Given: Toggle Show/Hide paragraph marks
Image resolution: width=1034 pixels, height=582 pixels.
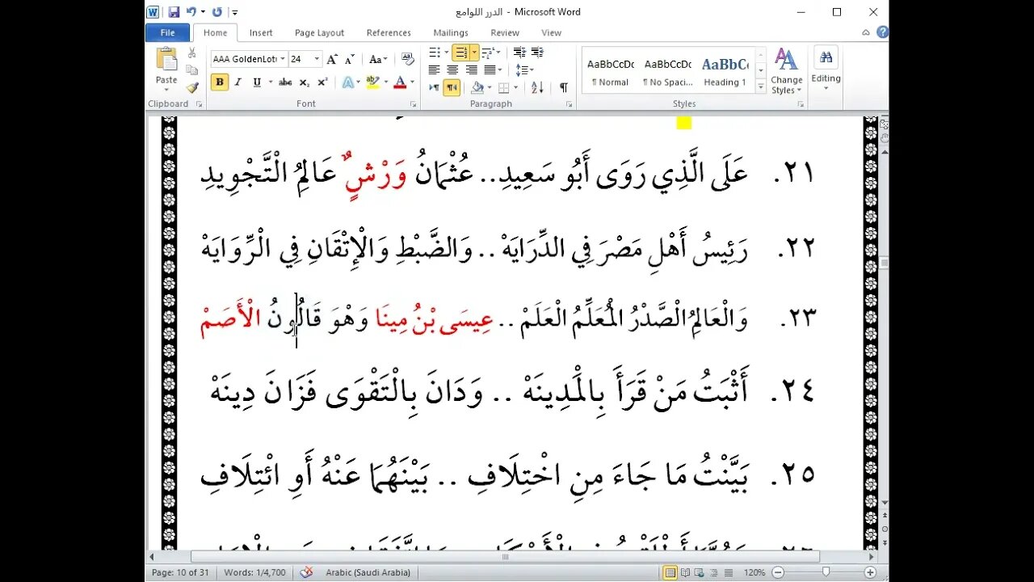Looking at the screenshot, I should (563, 87).
